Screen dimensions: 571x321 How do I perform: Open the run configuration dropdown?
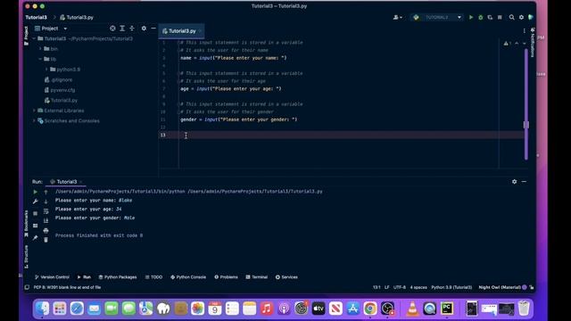click(437, 17)
